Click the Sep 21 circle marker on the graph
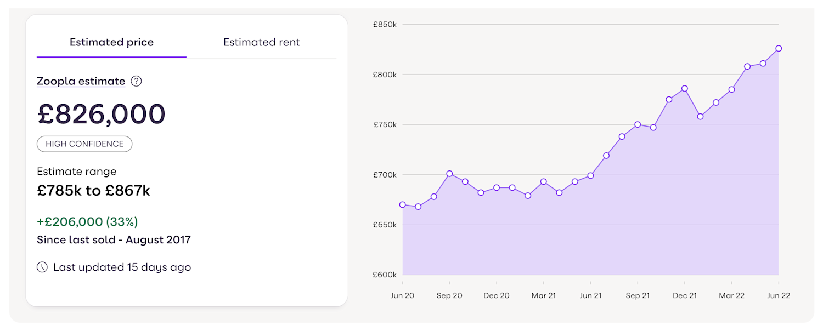This screenshot has width=823, height=331. tap(638, 124)
